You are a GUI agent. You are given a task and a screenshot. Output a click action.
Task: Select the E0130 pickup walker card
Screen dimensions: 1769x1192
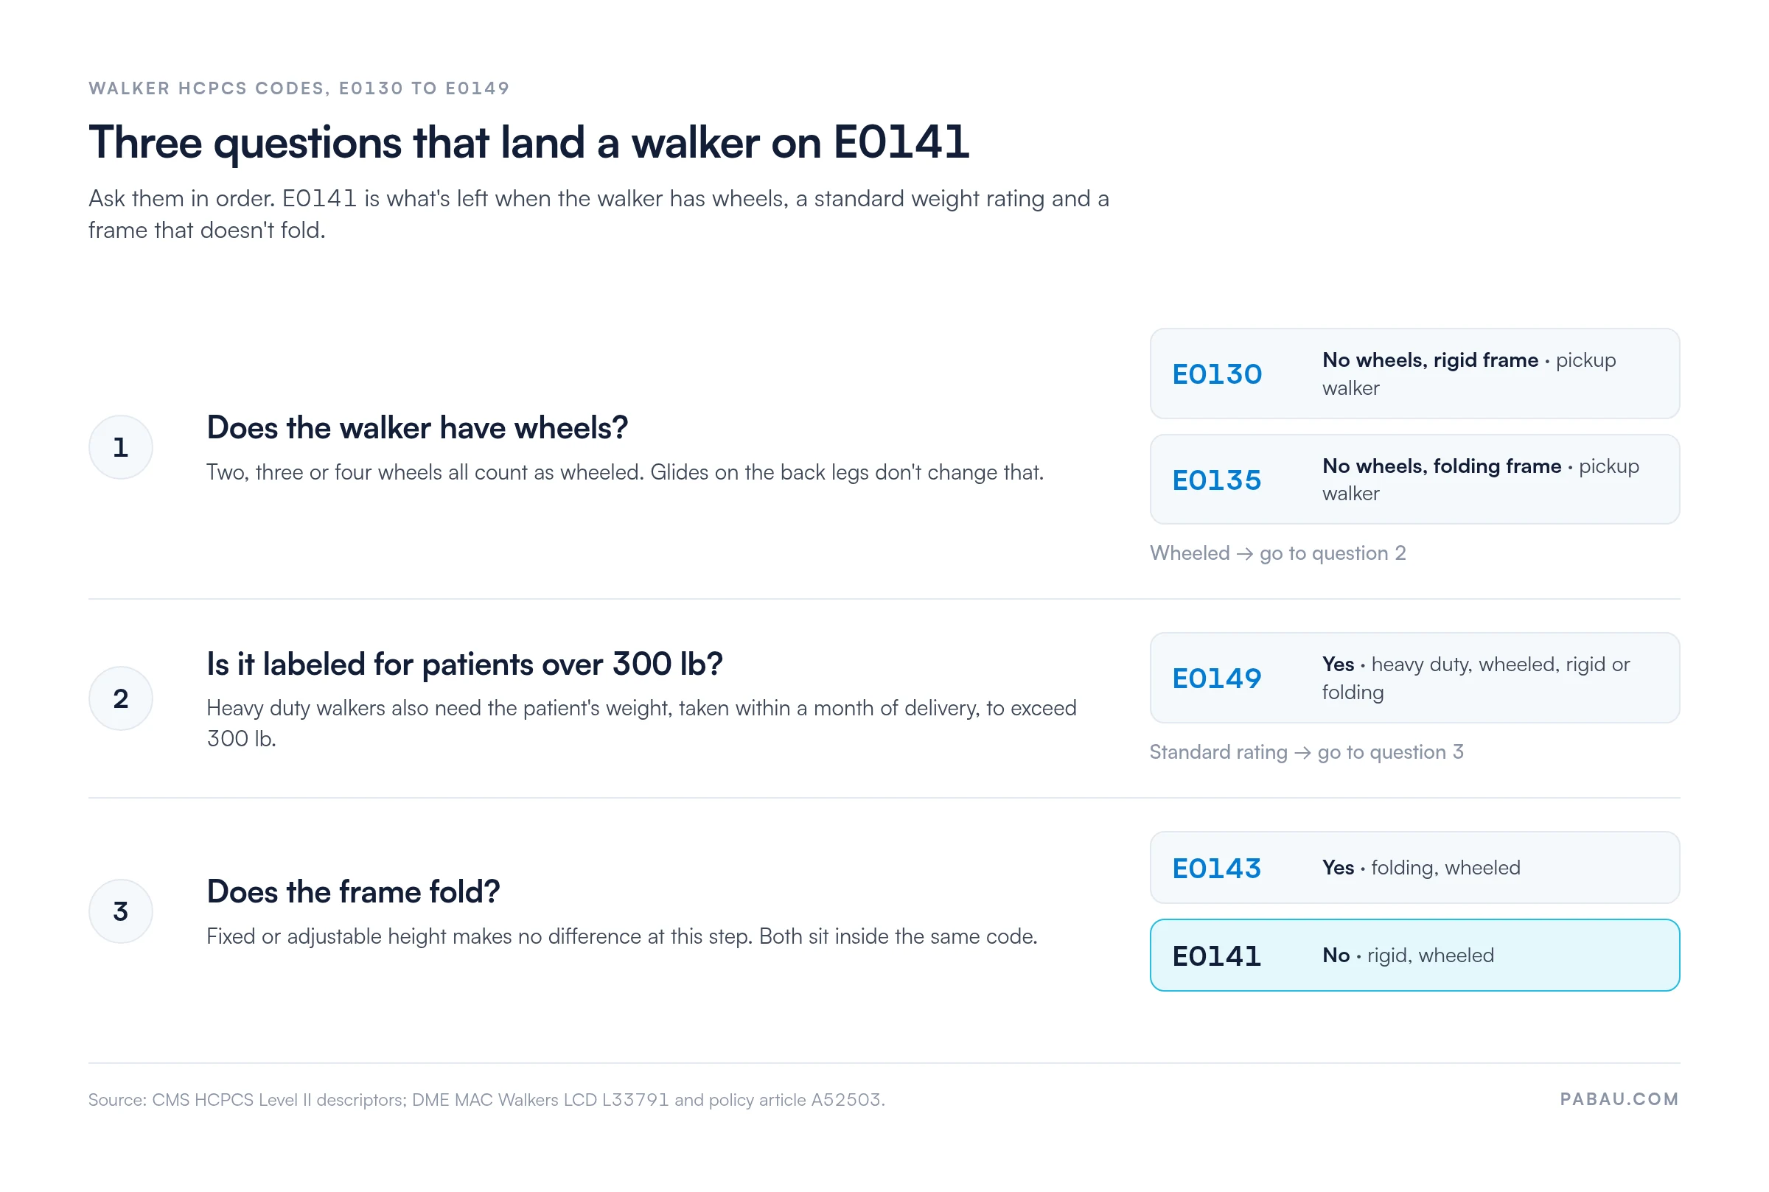tap(1414, 374)
